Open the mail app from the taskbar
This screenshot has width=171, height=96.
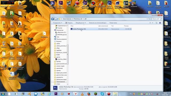pos(36,94)
